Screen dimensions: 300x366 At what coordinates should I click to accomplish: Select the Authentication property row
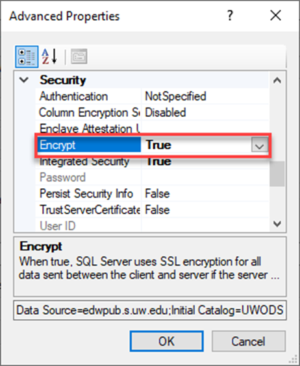pos(152,97)
